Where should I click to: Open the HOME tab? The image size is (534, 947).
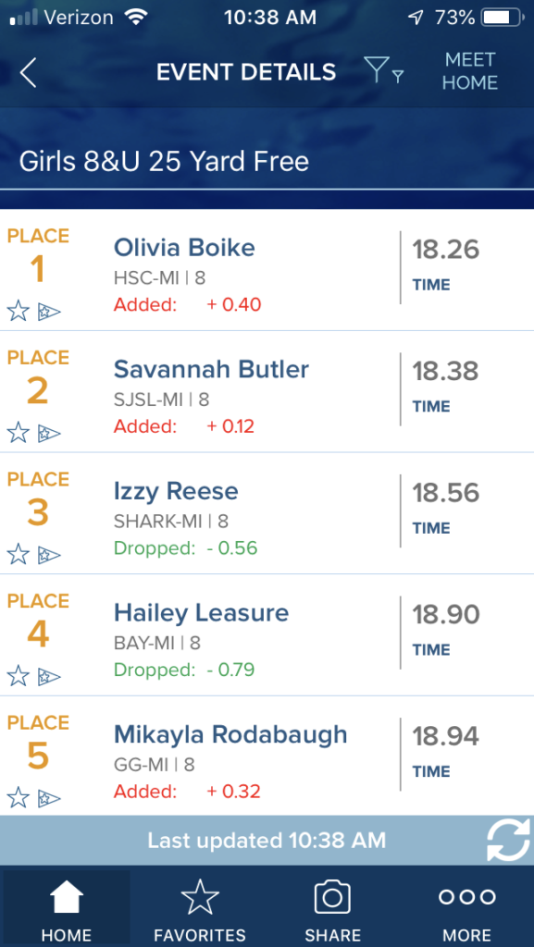(x=66, y=908)
